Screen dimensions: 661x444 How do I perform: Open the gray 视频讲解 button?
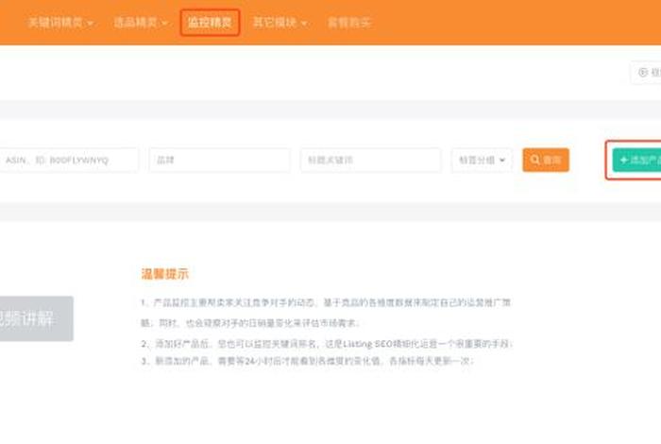point(36,318)
